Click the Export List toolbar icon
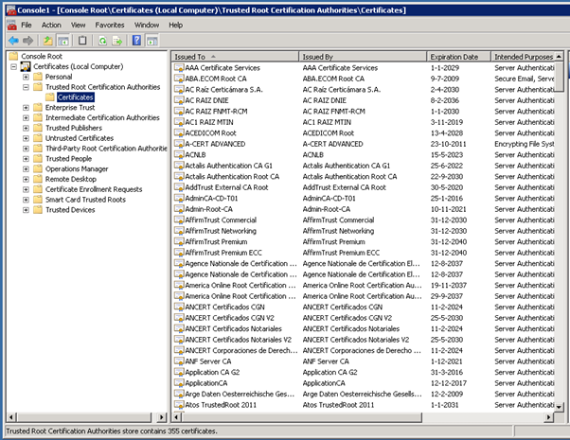The image size is (570, 440). coord(116,42)
